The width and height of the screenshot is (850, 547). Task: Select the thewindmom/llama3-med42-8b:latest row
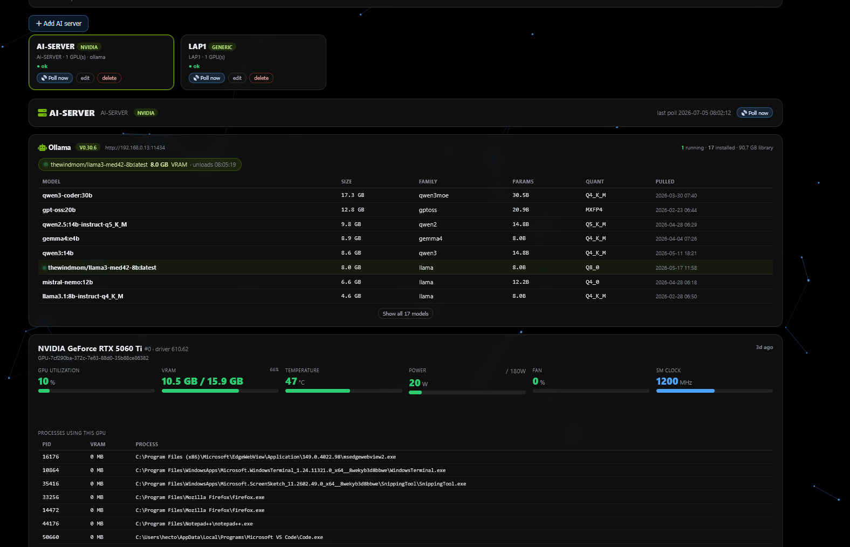click(x=406, y=268)
